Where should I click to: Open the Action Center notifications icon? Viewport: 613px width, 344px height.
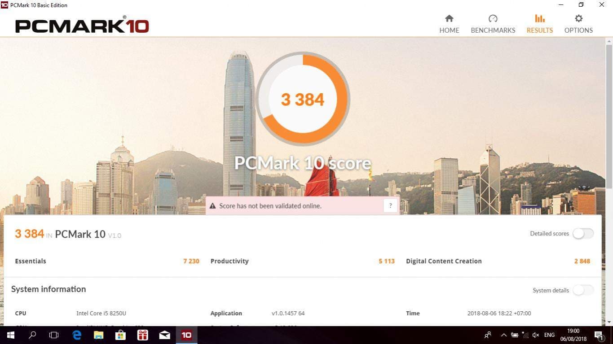click(599, 335)
